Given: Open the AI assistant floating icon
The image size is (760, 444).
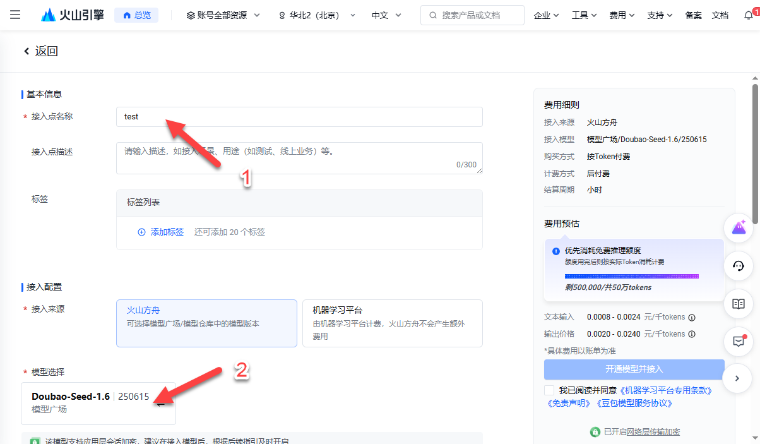Looking at the screenshot, I should coord(738,227).
